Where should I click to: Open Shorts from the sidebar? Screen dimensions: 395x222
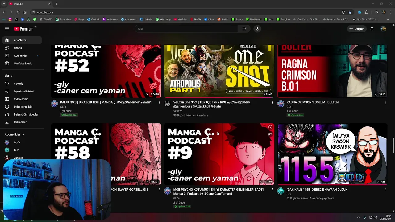pos(22,48)
